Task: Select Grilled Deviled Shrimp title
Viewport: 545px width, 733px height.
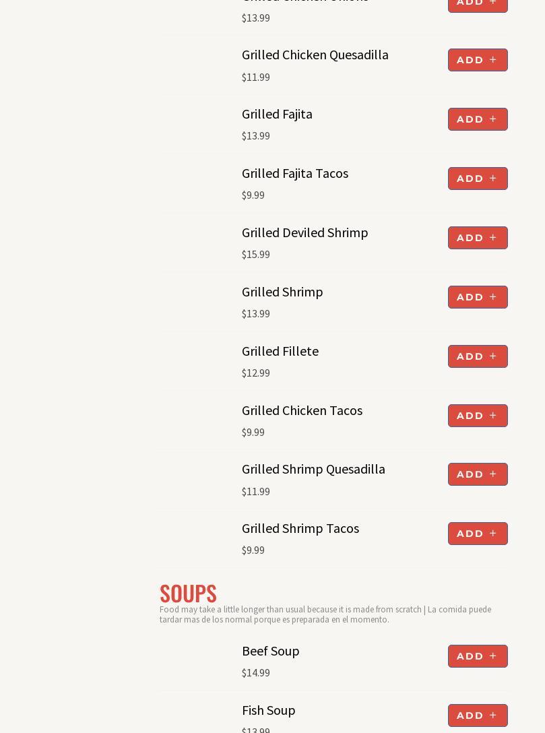Action: (304, 232)
